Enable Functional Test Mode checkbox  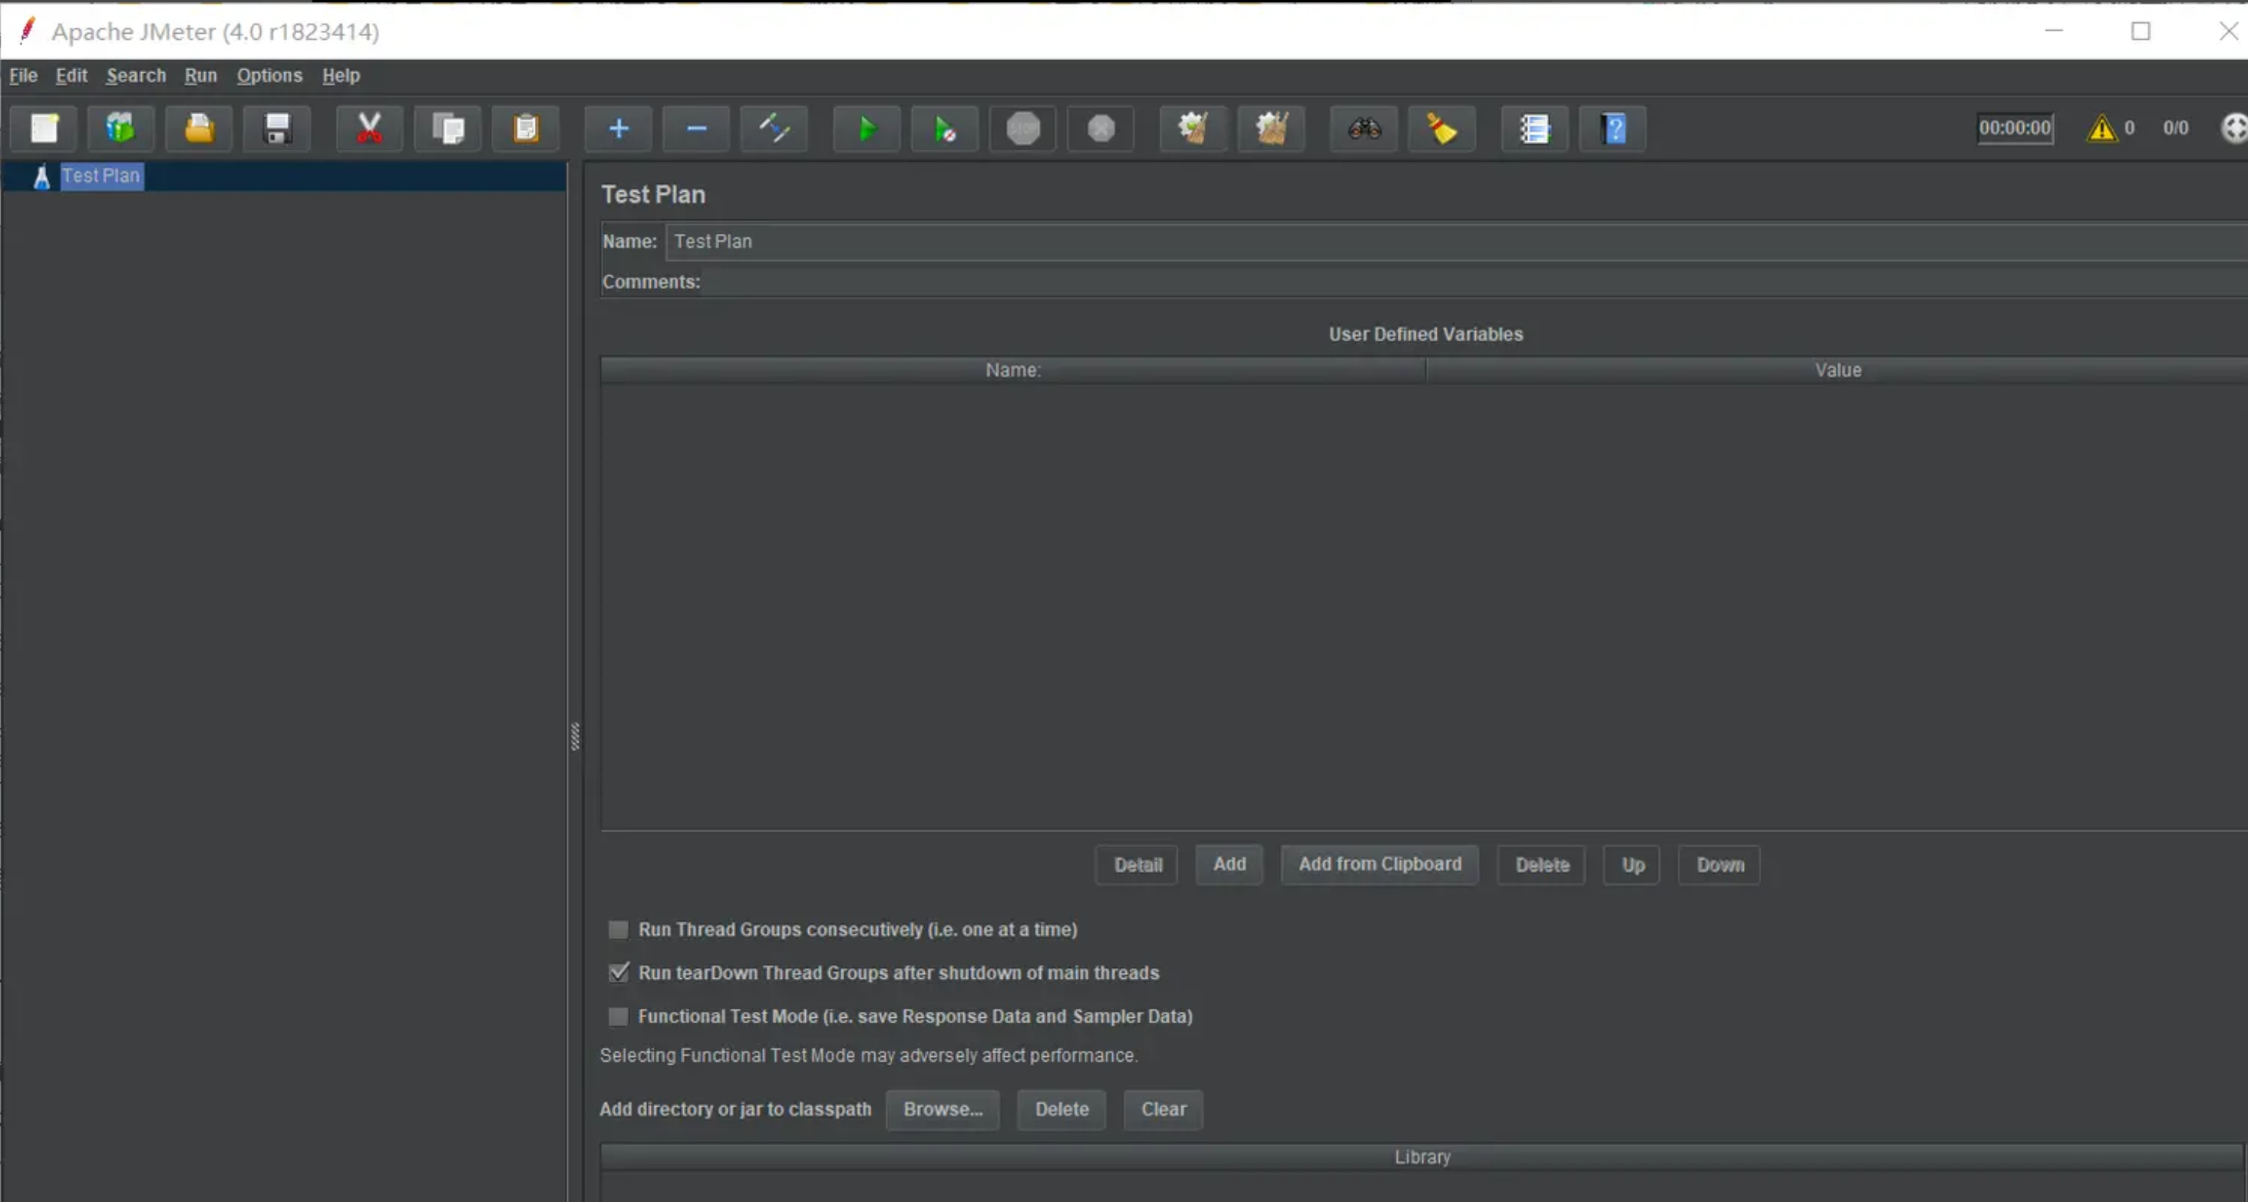618,1016
